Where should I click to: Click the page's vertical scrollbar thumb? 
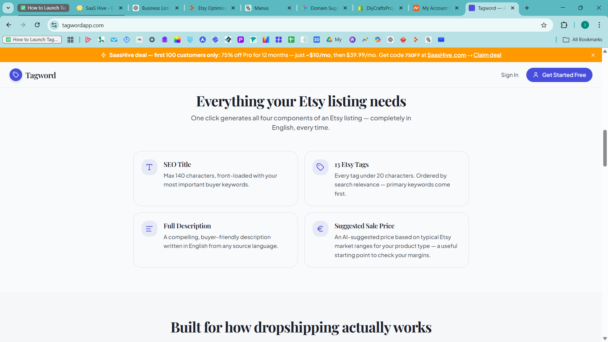[x=605, y=148]
